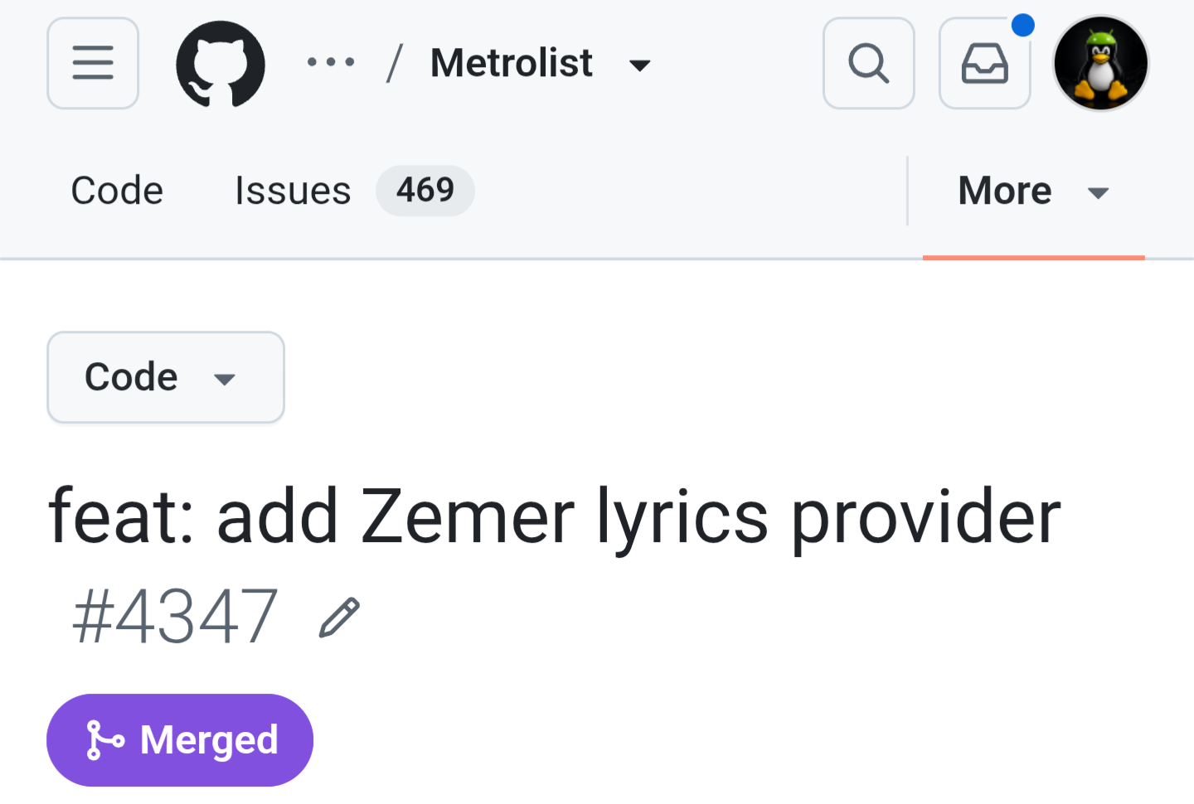Click the #4347 pull request number
Viewport: 1194px width, 804px height.
[175, 616]
